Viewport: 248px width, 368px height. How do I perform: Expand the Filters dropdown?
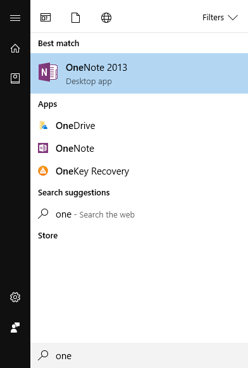[x=220, y=18]
